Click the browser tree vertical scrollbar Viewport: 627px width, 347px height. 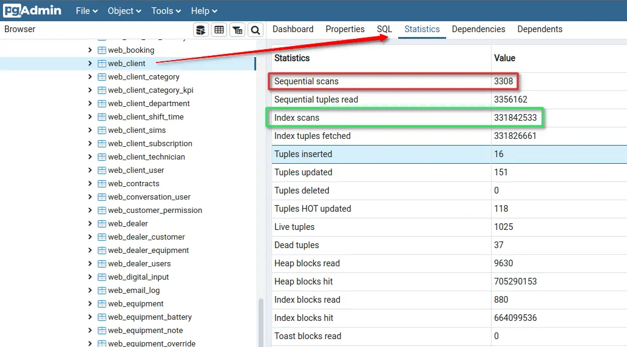261,322
